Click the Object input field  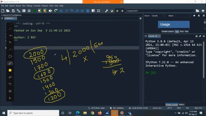click(x=183, y=16)
